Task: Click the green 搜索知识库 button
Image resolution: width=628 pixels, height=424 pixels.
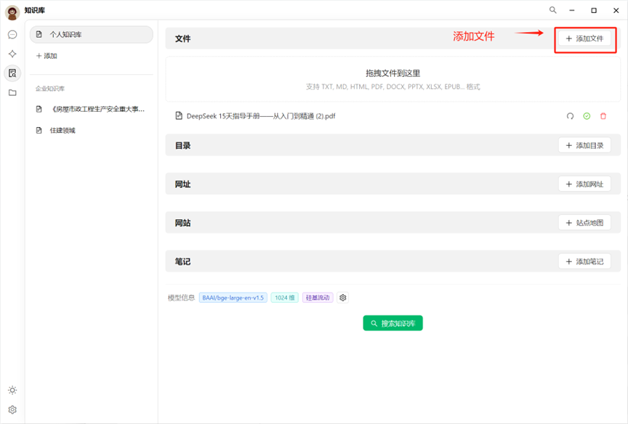Action: click(392, 323)
